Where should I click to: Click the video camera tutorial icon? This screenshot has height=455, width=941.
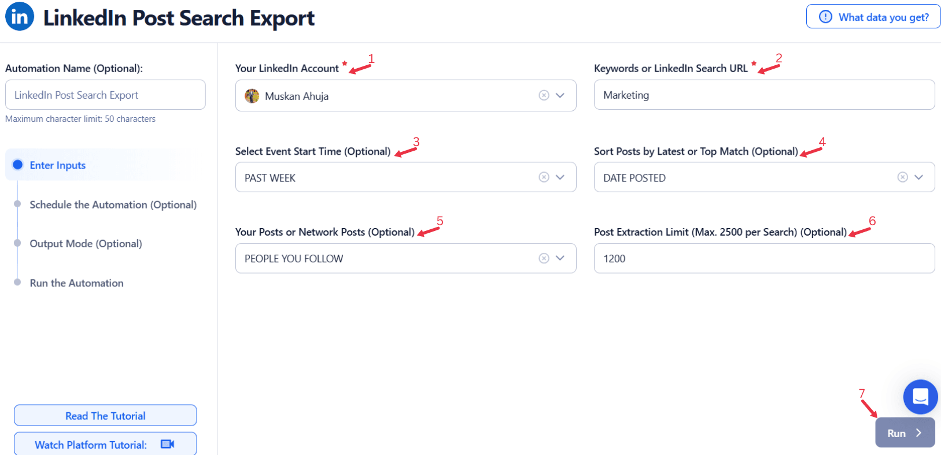168,444
